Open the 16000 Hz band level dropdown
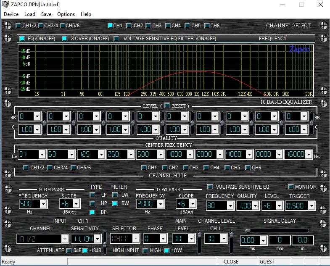The height and width of the screenshot is (266, 330). point(304,116)
